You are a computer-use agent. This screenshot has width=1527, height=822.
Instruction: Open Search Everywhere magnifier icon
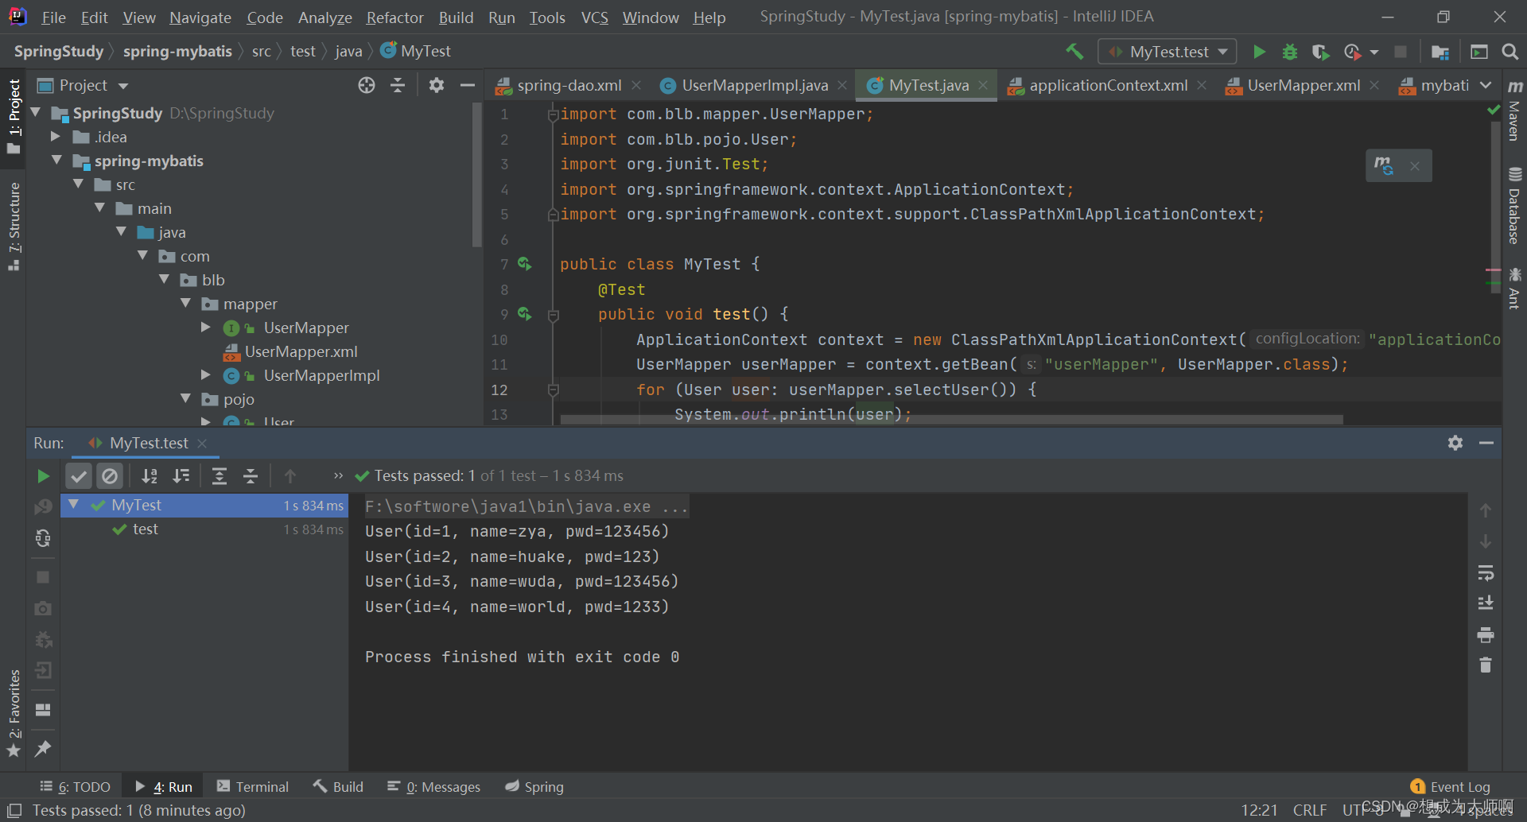[1510, 52]
